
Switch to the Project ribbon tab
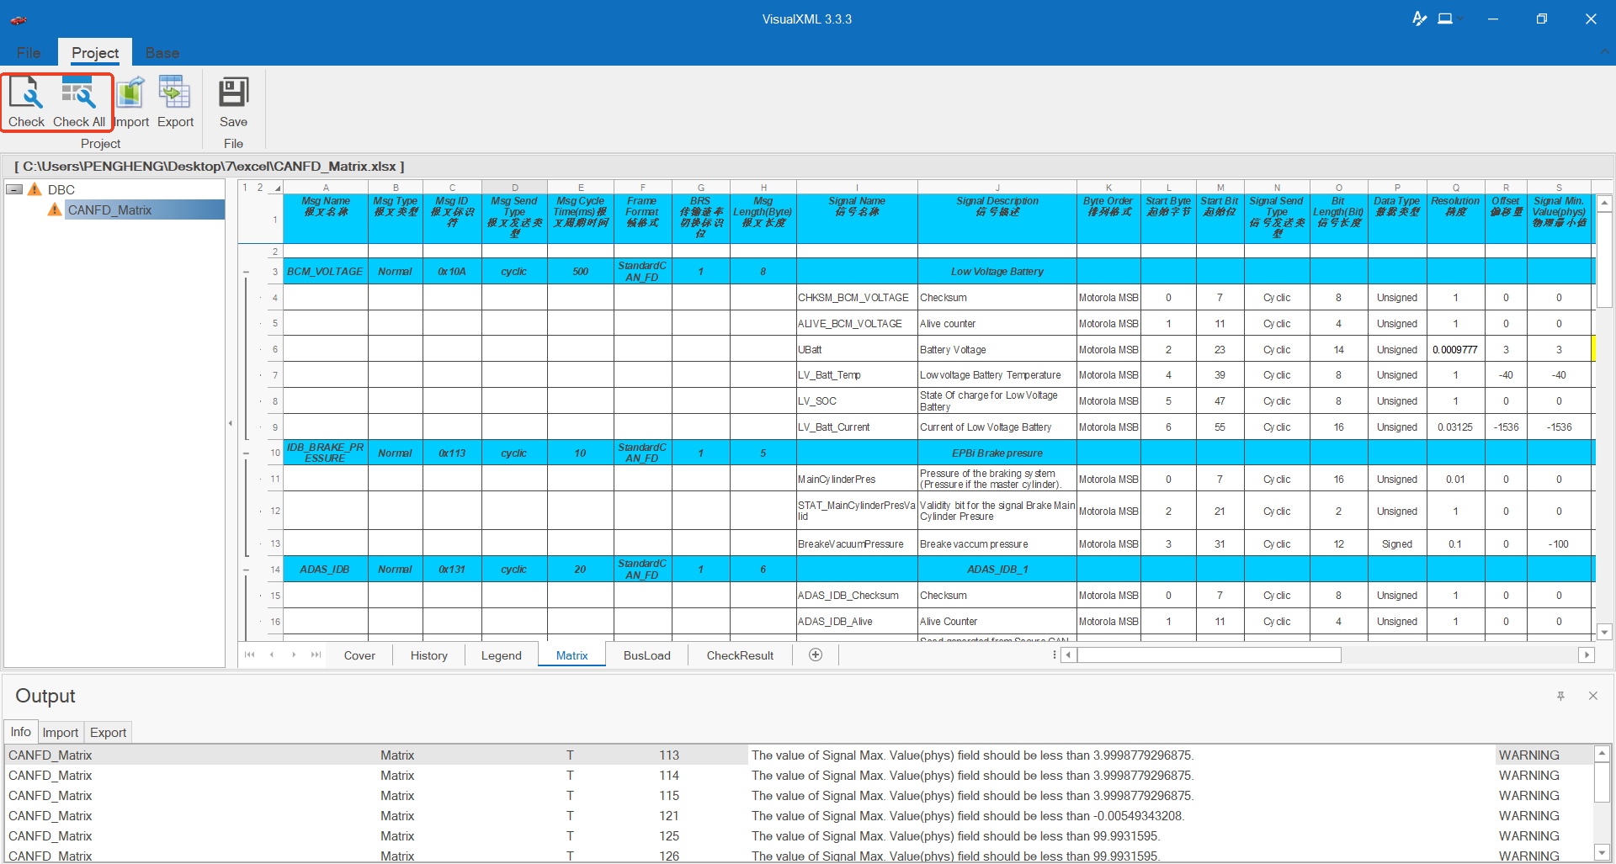(95, 52)
